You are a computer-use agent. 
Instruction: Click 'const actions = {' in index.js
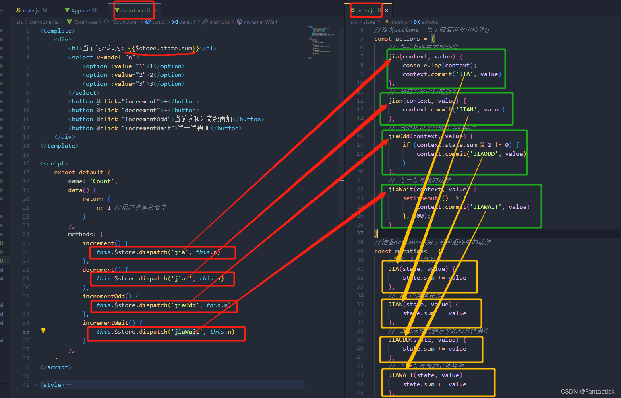404,39
